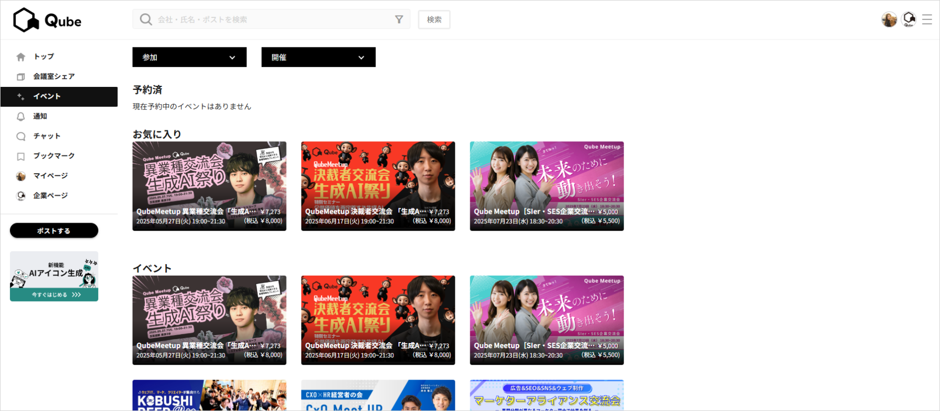Open the hamburger menu

click(927, 19)
